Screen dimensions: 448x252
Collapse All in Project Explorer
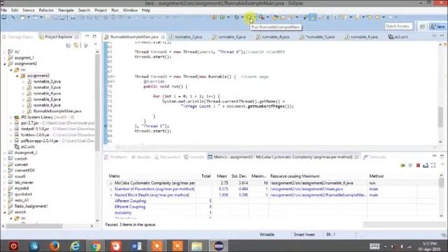[x=68, y=45]
